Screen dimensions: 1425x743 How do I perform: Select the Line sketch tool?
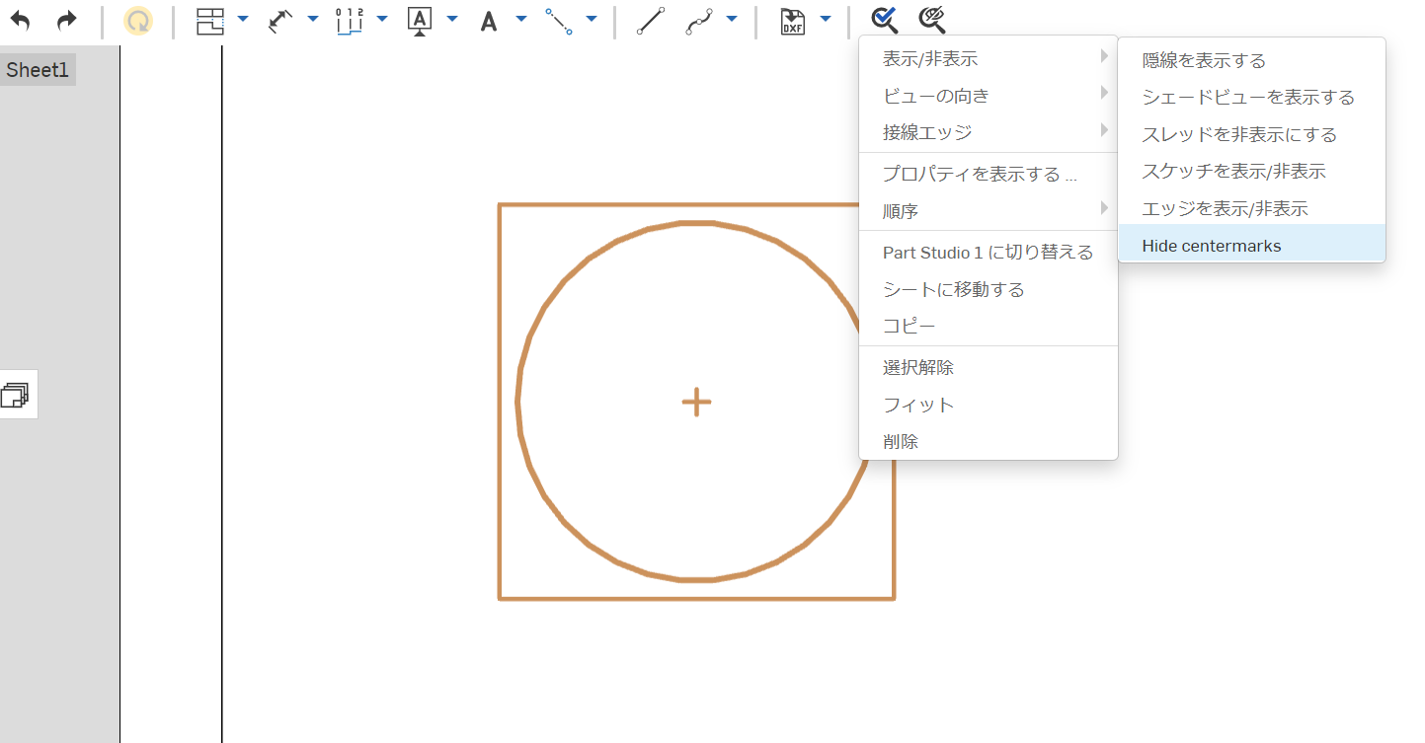[650, 21]
